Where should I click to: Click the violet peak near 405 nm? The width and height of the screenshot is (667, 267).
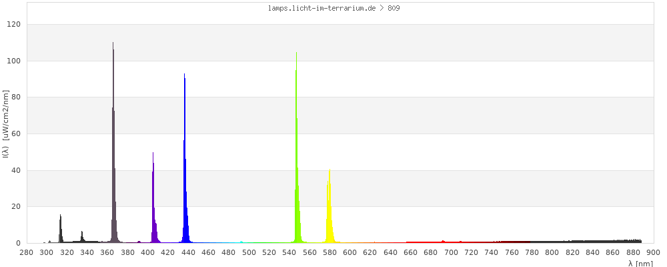coord(154,198)
